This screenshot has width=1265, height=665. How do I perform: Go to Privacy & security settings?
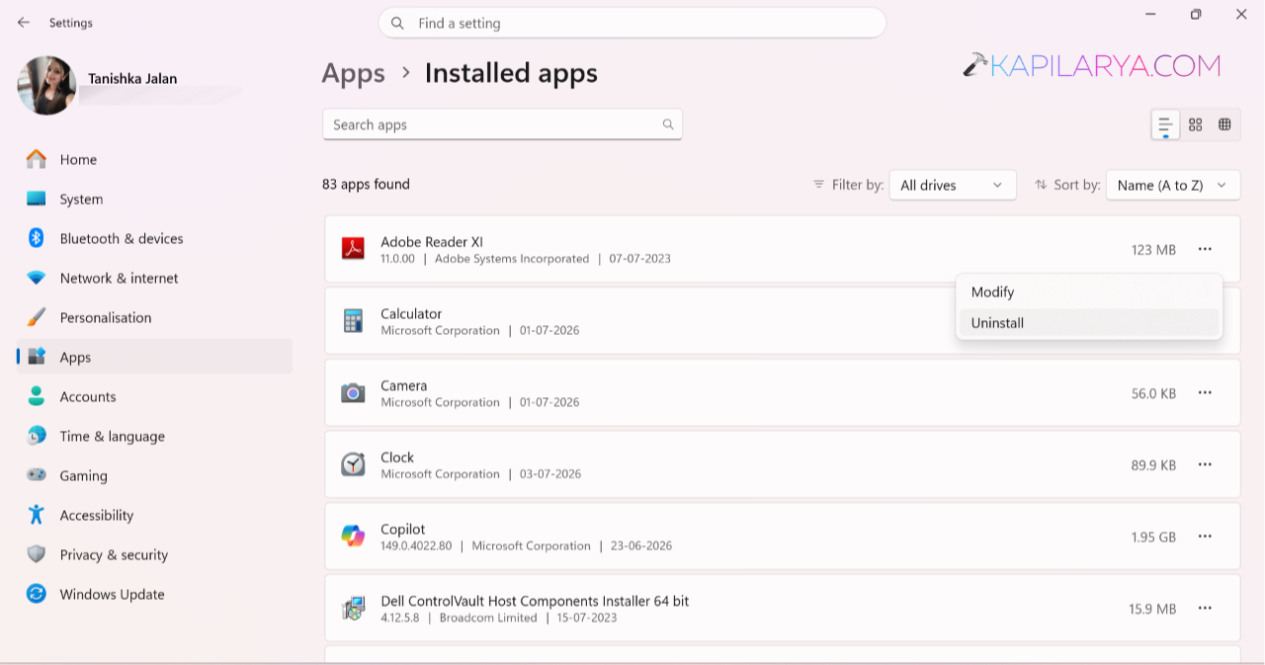(x=155, y=554)
